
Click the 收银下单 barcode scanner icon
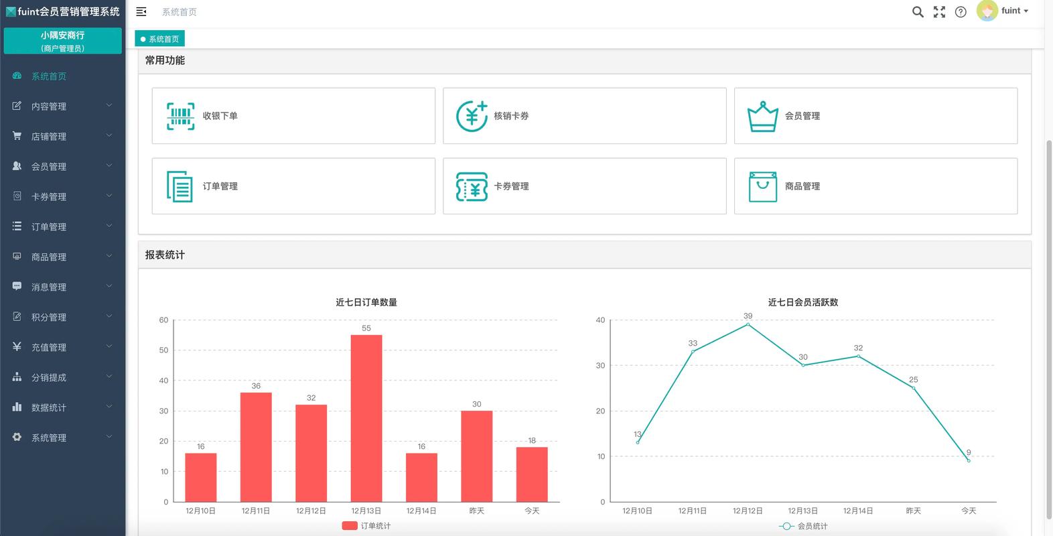(x=181, y=116)
